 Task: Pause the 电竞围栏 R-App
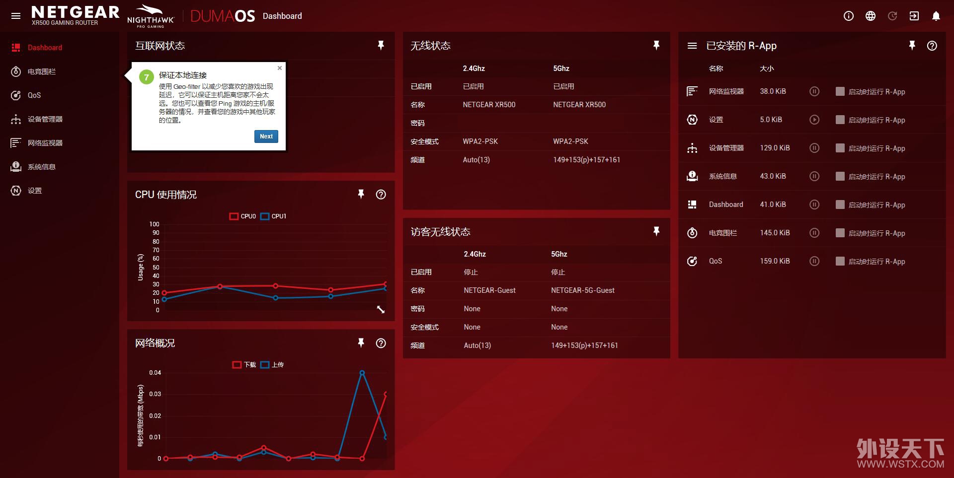[814, 233]
